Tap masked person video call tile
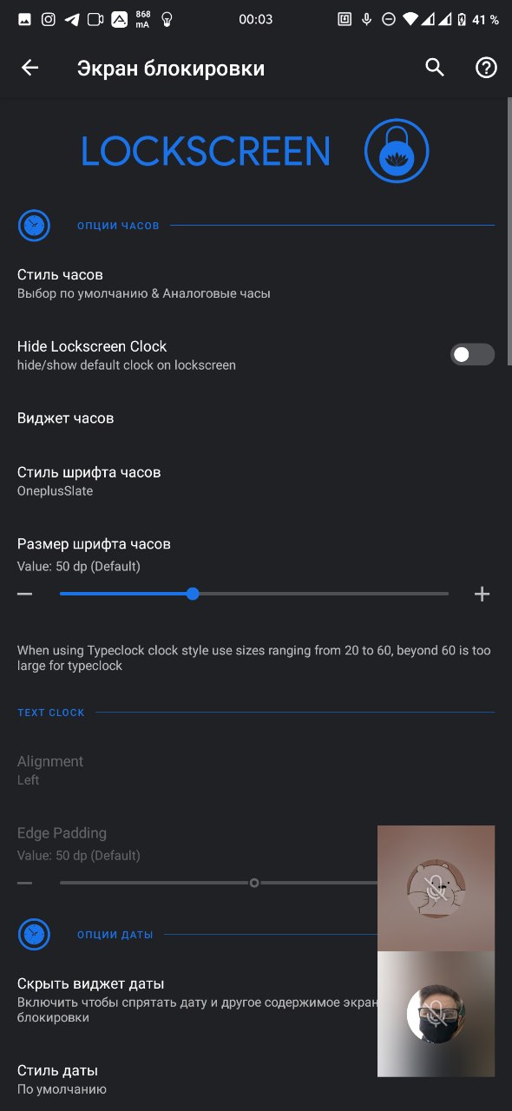 click(x=436, y=1015)
